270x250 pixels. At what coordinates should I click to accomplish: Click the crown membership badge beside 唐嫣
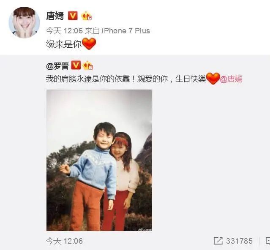[x=86, y=16]
